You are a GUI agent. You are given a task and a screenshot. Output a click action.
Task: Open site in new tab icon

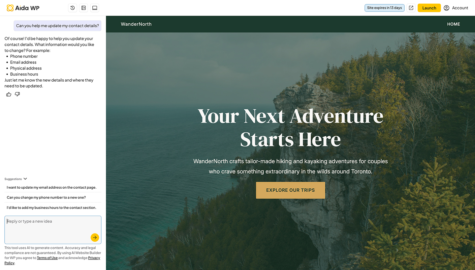[411, 8]
